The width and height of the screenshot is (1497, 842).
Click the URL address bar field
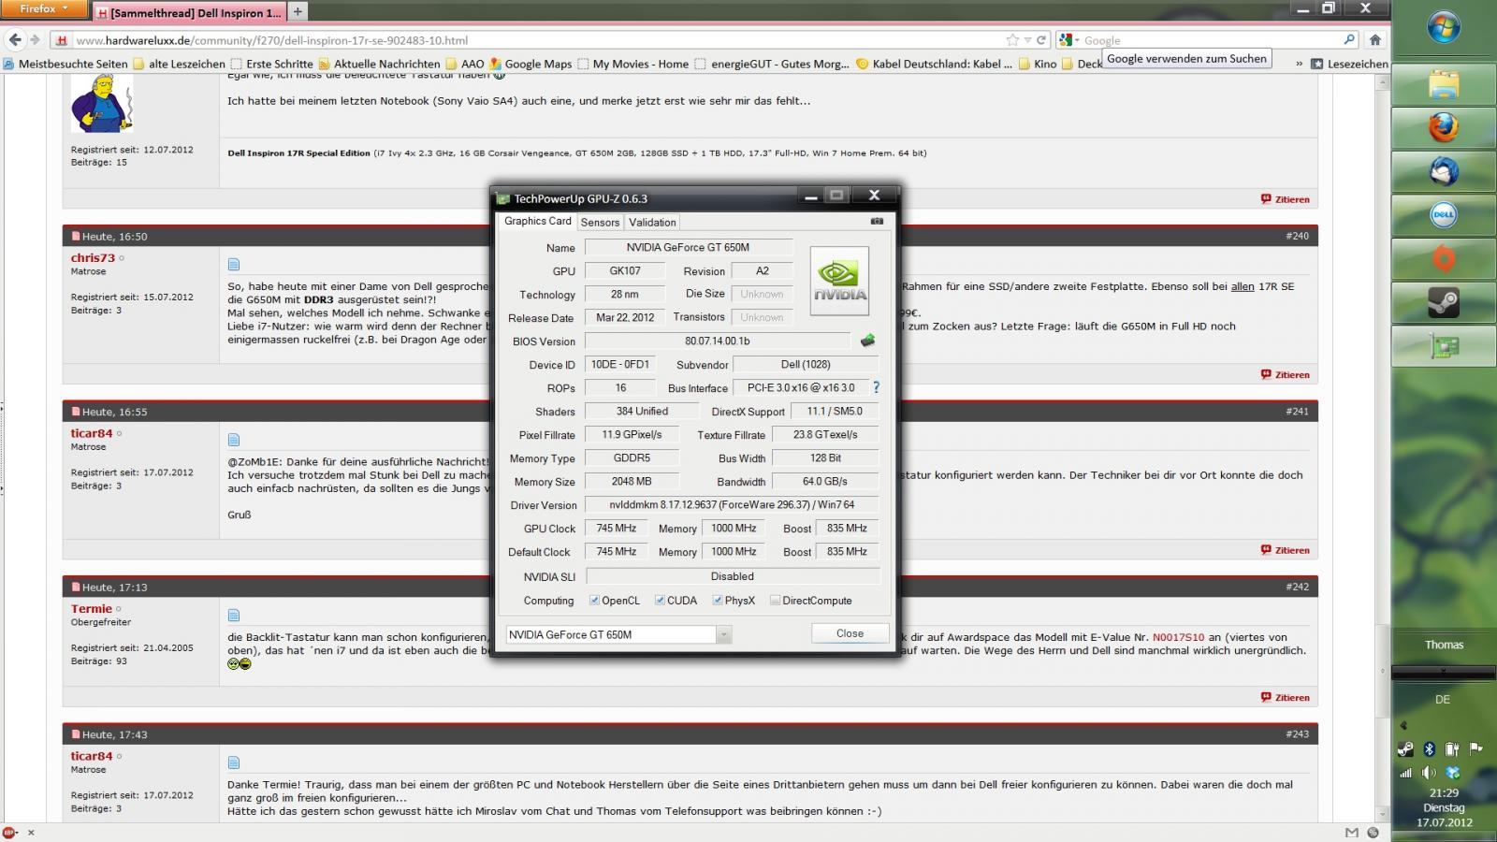[538, 40]
